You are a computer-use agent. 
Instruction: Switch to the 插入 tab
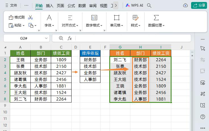point(50,6)
